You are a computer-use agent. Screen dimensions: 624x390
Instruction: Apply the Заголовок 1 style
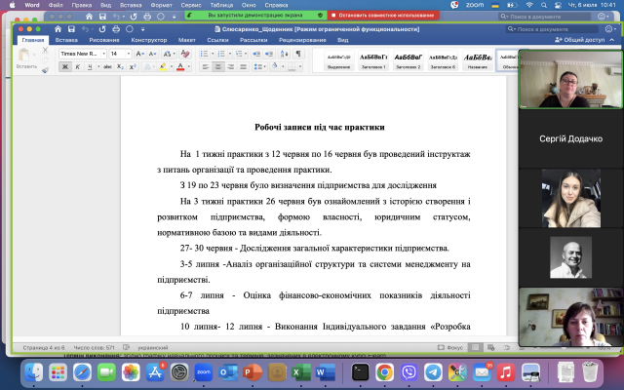tap(373, 60)
